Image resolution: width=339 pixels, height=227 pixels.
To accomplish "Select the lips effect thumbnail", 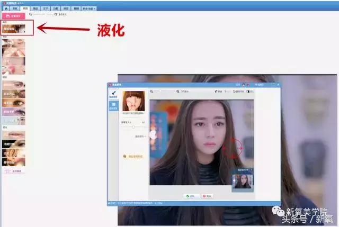I will pos(13,134).
